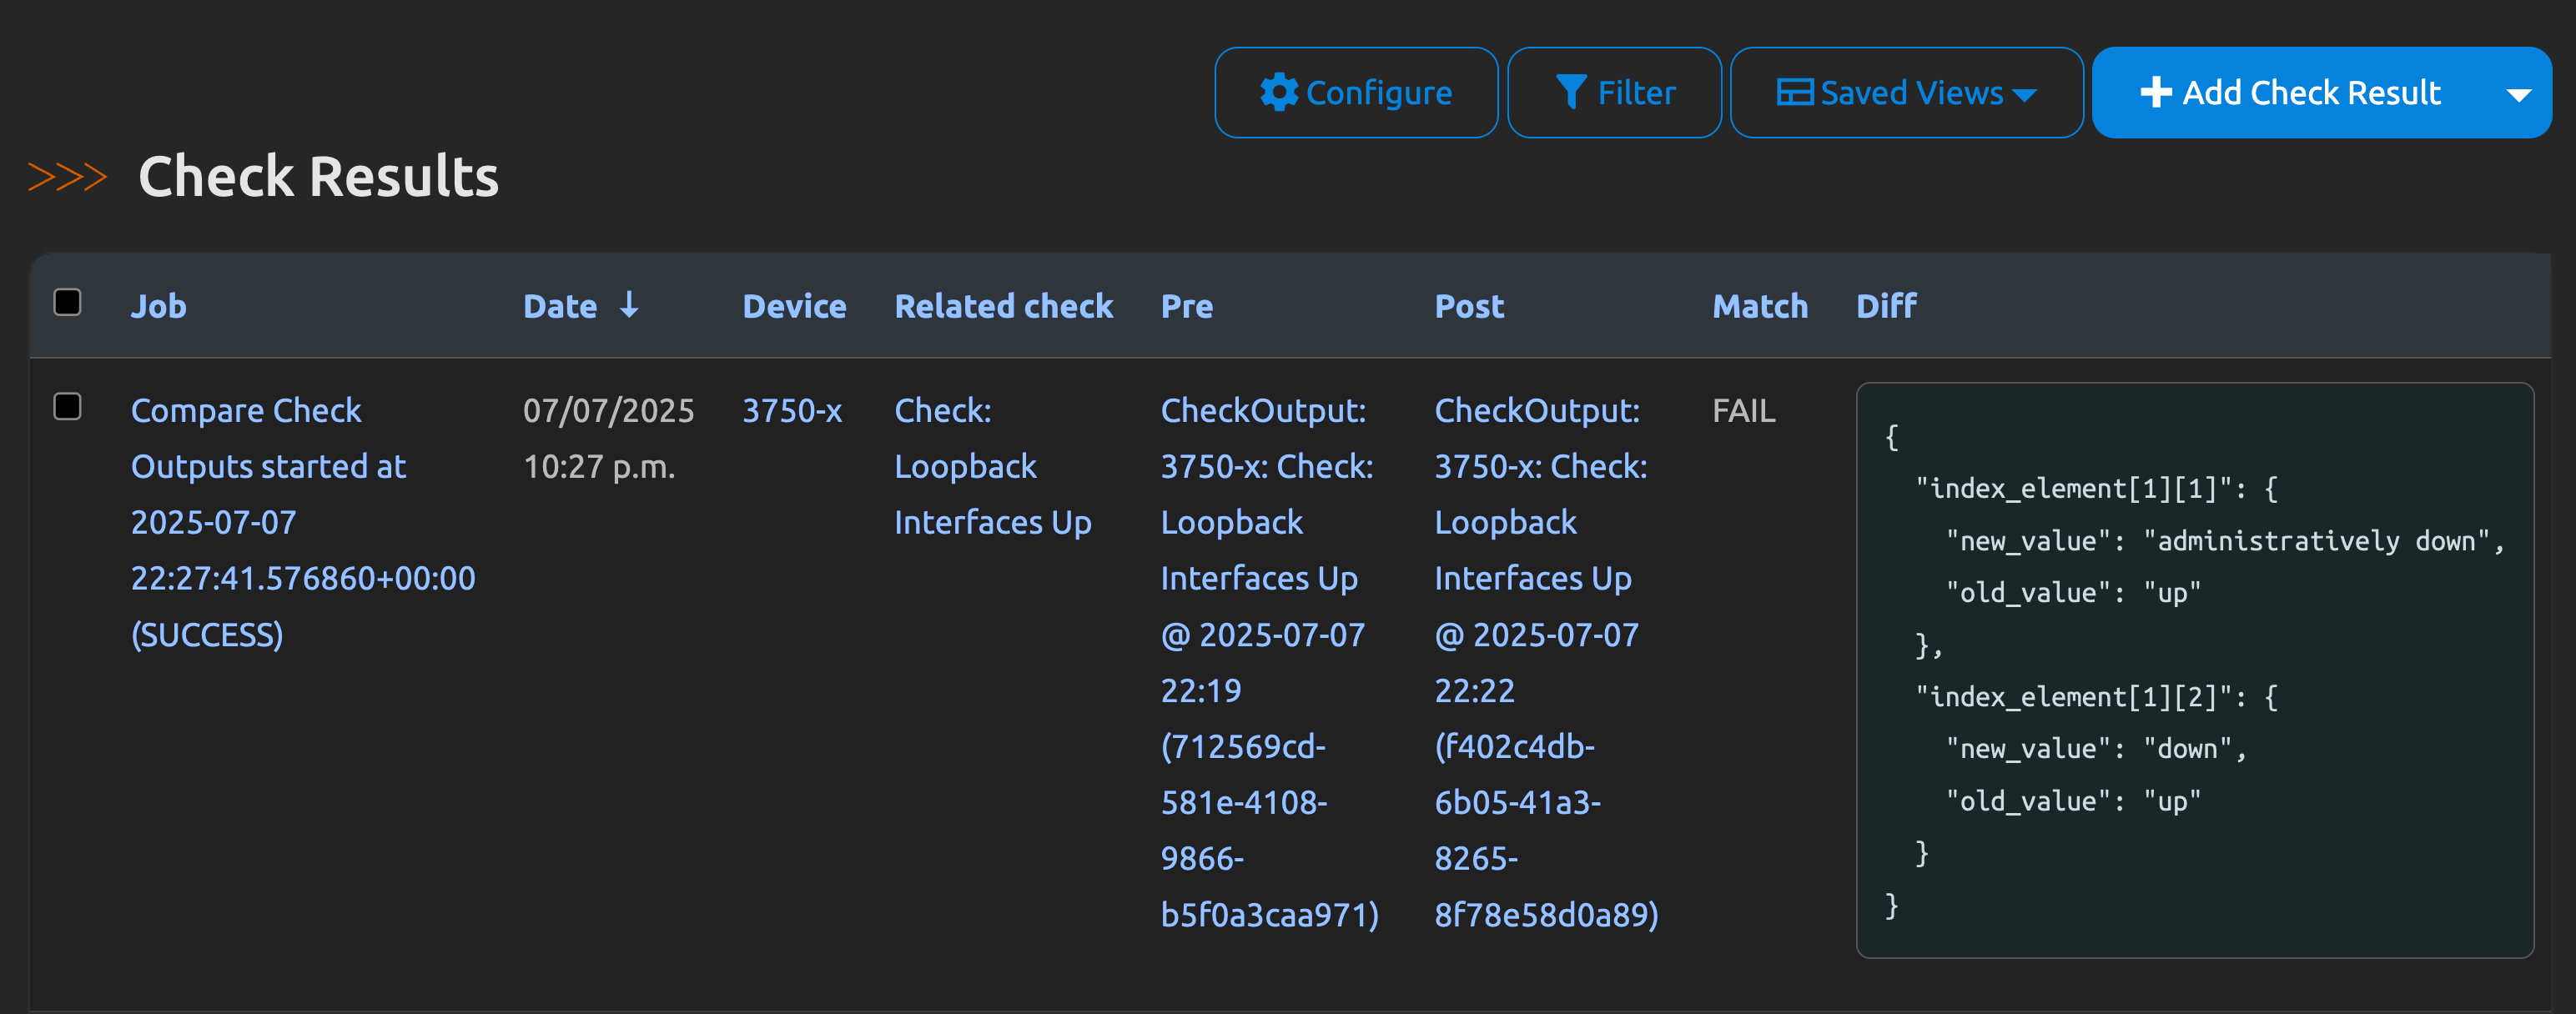This screenshot has width=2576, height=1014.
Task: Click the Date sort arrow icon
Action: pyautogui.click(x=629, y=304)
